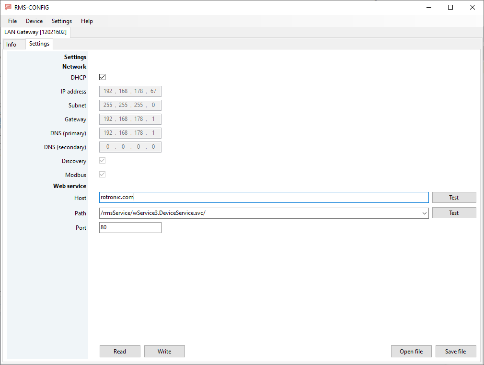Expand the Path dropdown arrow

pyautogui.click(x=425, y=213)
